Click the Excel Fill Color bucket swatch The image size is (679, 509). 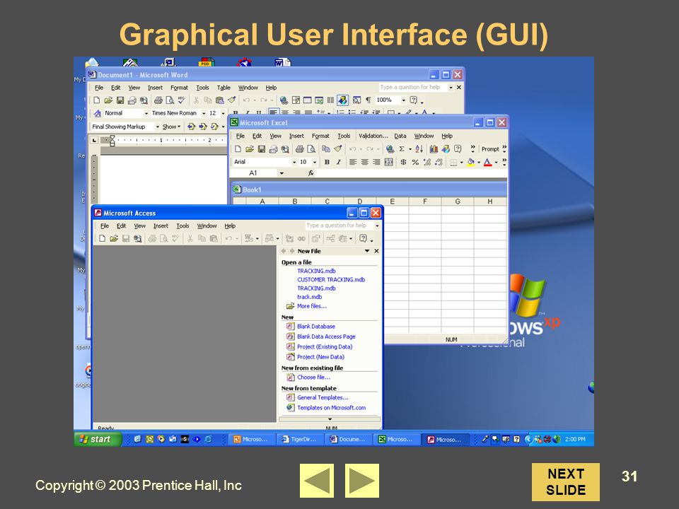pyautogui.click(x=471, y=162)
